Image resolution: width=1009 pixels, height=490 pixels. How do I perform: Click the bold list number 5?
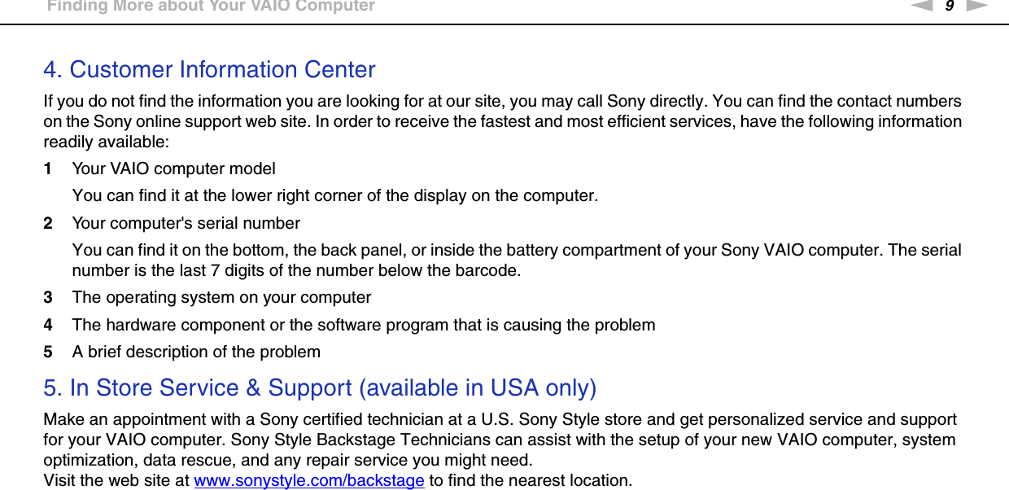(48, 352)
